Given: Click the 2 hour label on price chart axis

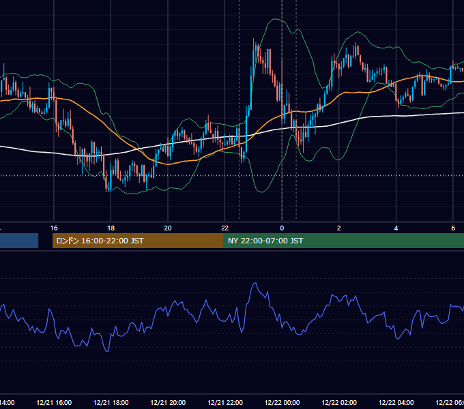Looking at the screenshot, I should click(339, 228).
